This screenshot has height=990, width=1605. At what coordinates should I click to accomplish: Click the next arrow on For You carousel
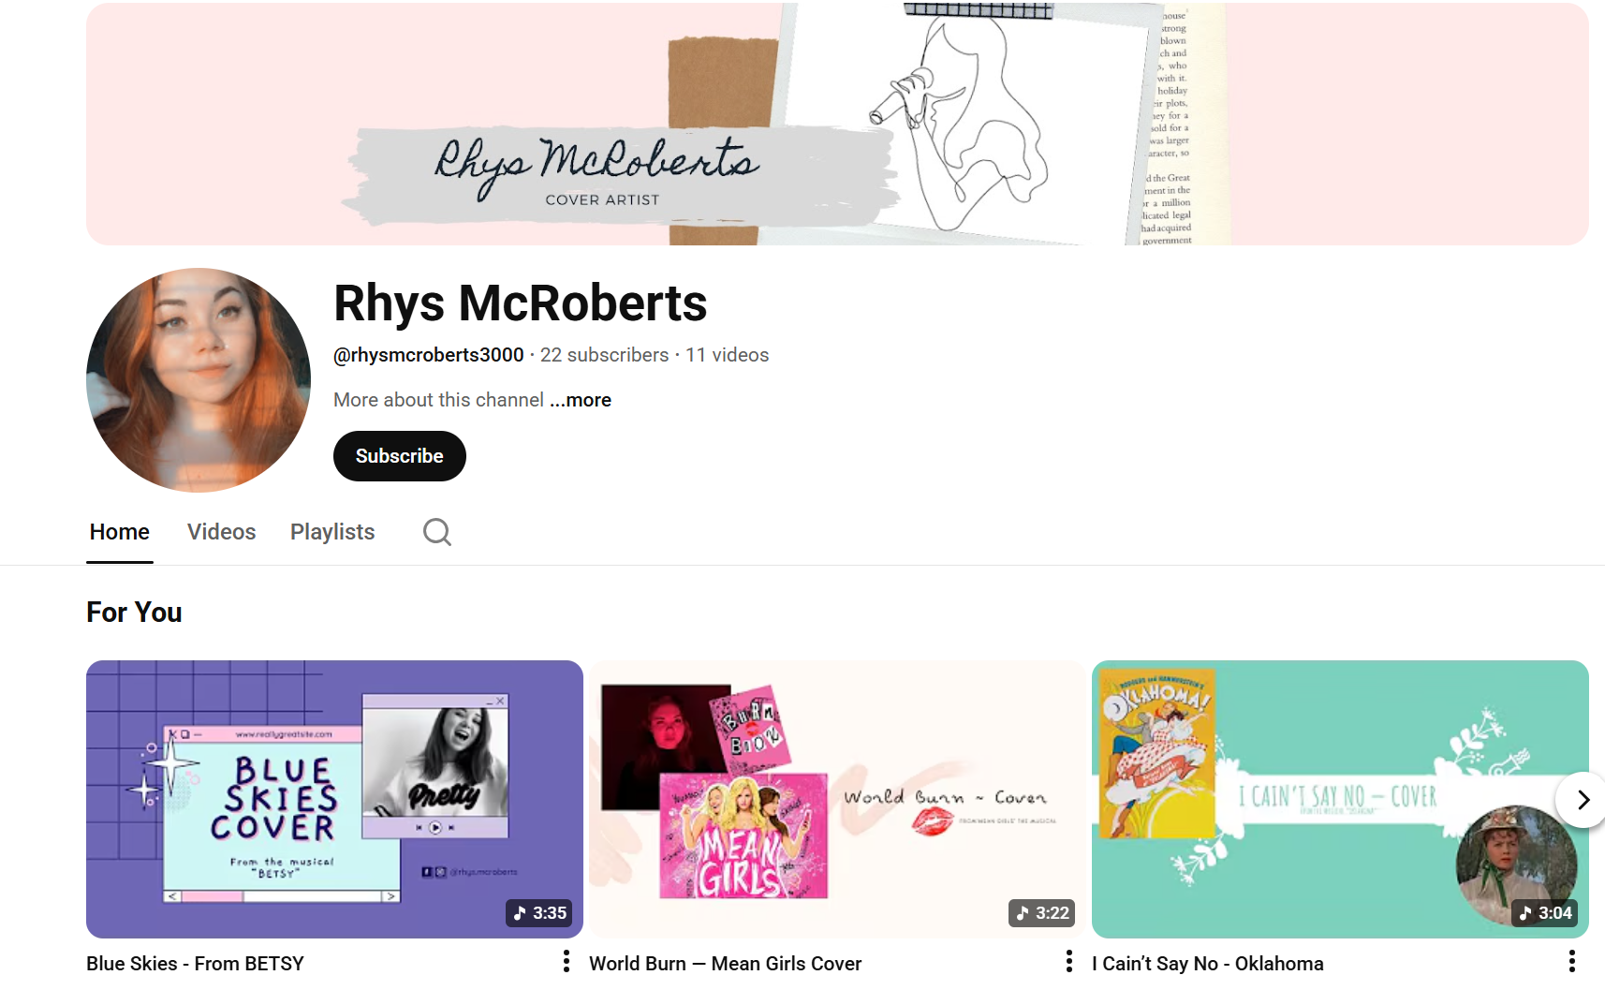(1583, 800)
